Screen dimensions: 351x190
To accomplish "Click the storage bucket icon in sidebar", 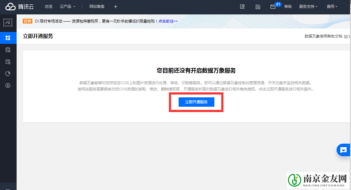I will point(8,49).
